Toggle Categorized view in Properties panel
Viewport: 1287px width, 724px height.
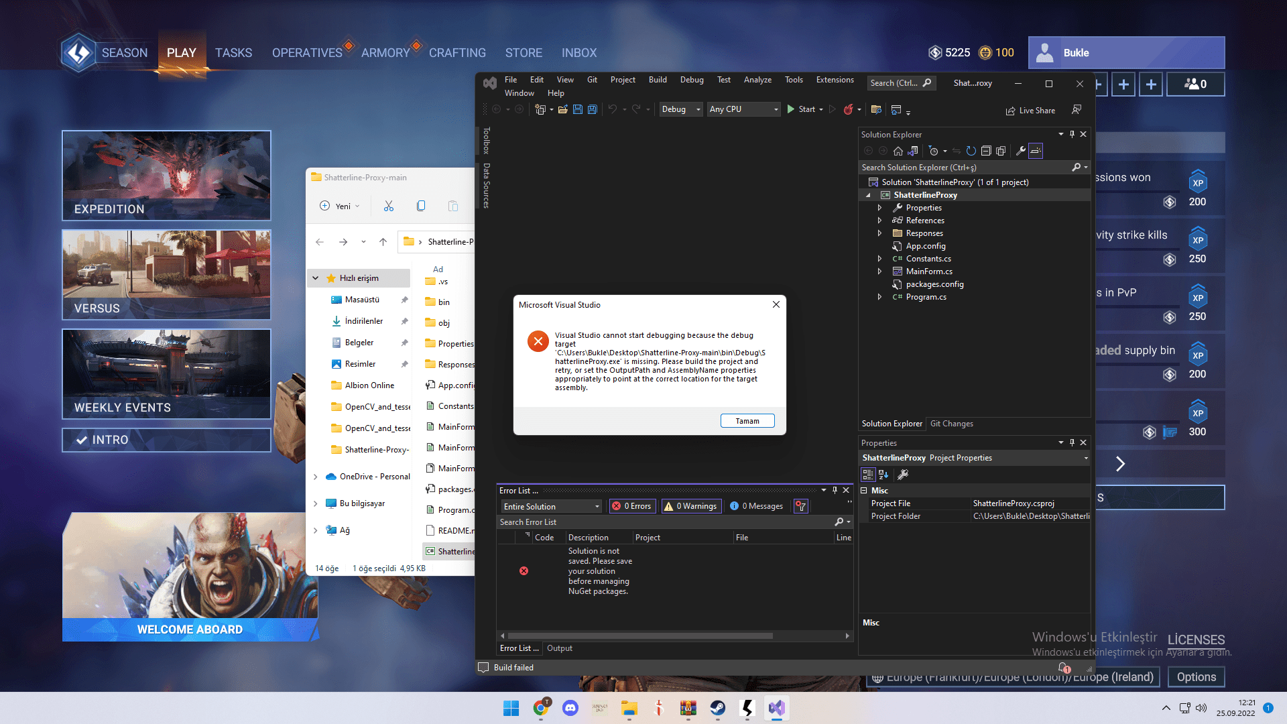click(x=868, y=475)
